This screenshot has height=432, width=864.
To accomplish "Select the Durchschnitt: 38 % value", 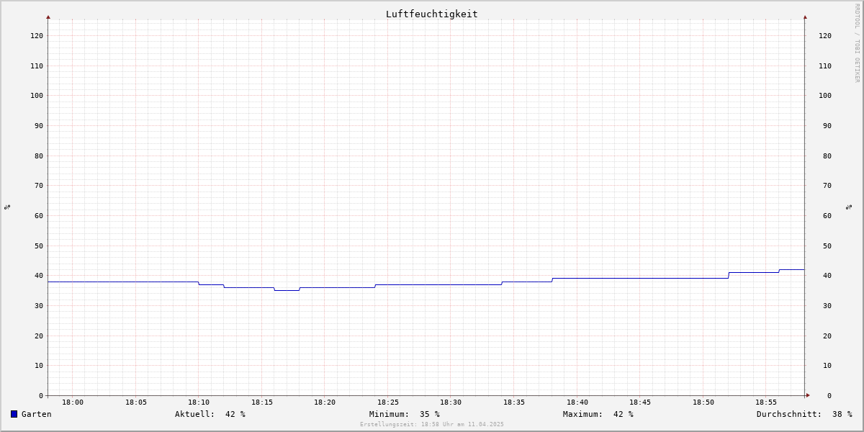I will [x=804, y=414].
